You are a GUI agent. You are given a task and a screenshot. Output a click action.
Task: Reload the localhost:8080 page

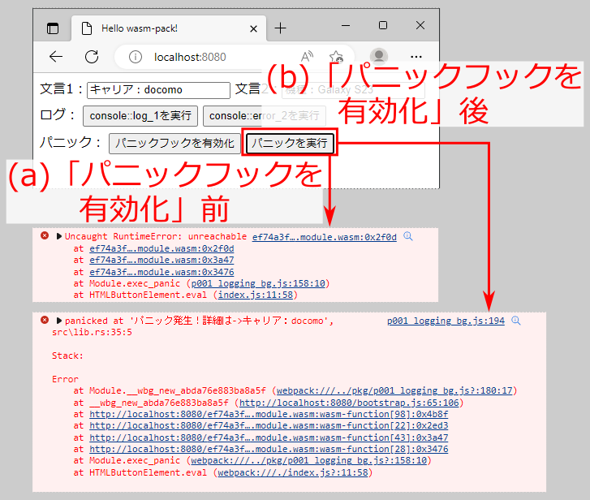click(x=92, y=57)
